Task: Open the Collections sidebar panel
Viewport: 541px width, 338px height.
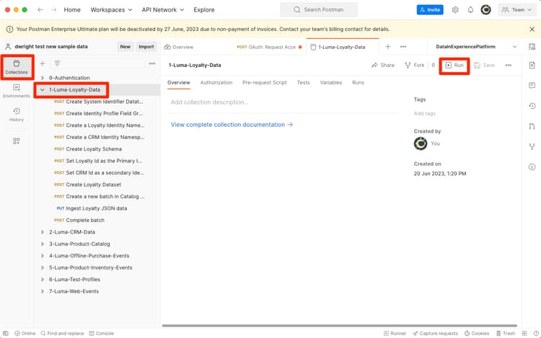Action: 17,67
